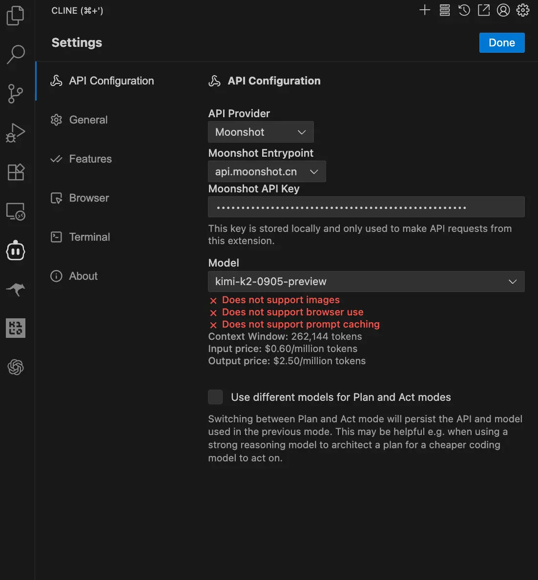
Task: Switch to the Features settings tab
Action: [x=90, y=159]
